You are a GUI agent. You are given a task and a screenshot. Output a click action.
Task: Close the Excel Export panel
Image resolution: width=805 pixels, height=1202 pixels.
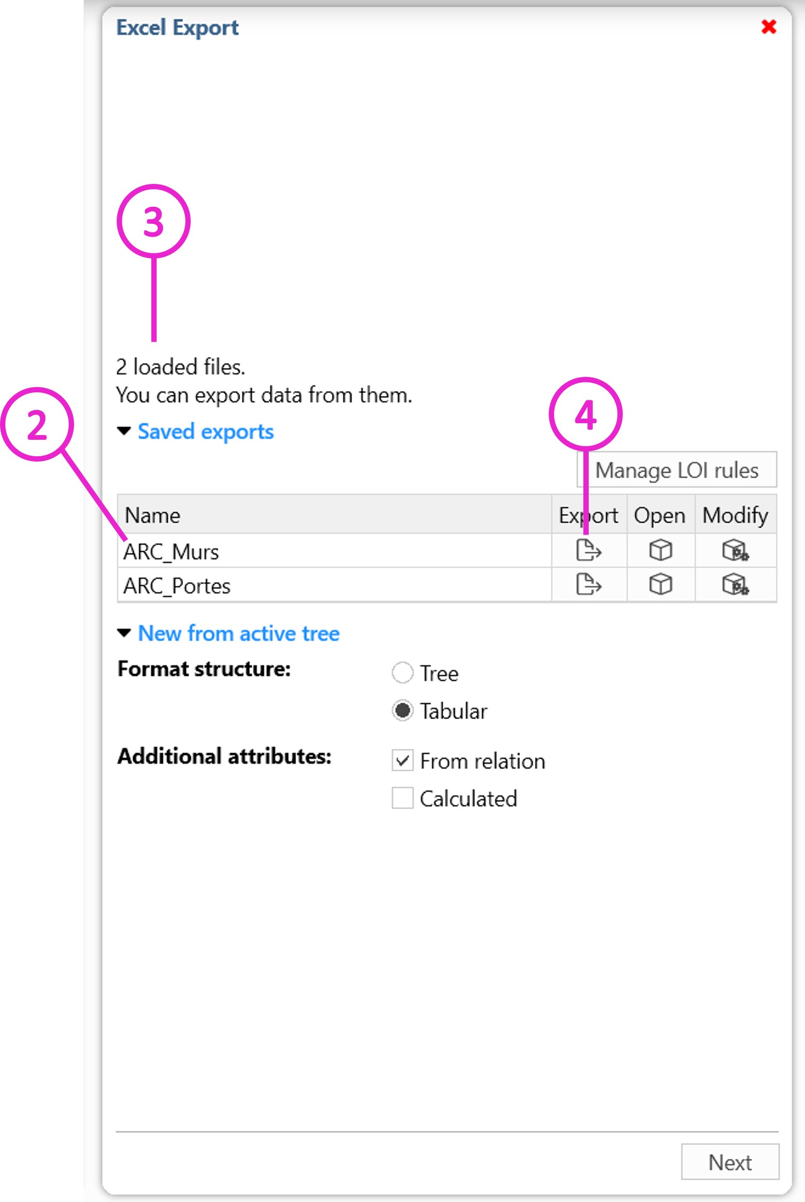(769, 27)
